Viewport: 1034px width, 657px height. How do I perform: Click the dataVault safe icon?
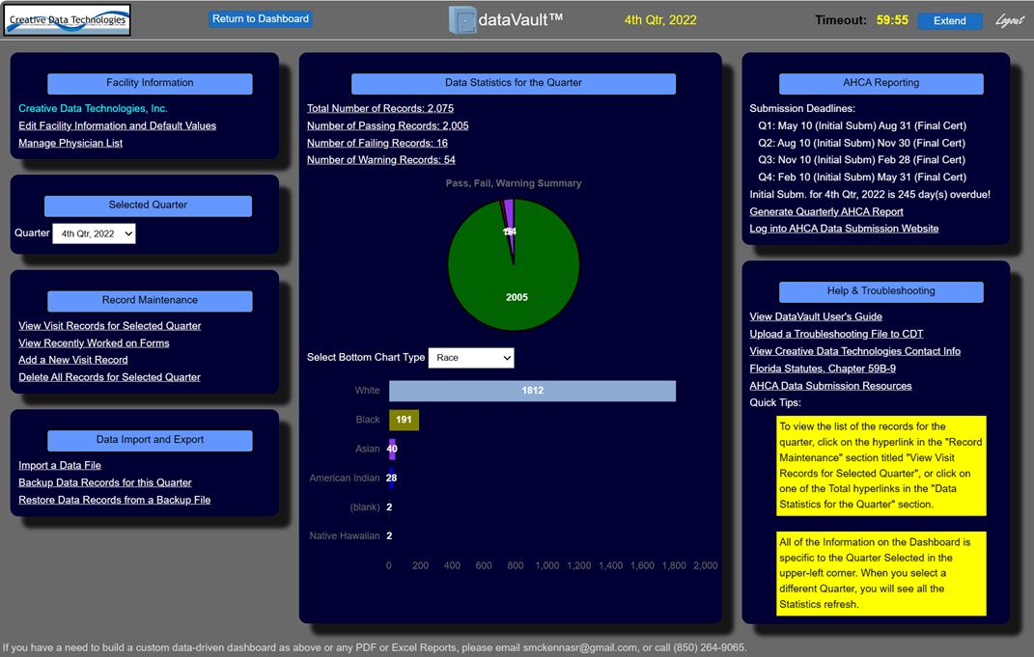(462, 20)
